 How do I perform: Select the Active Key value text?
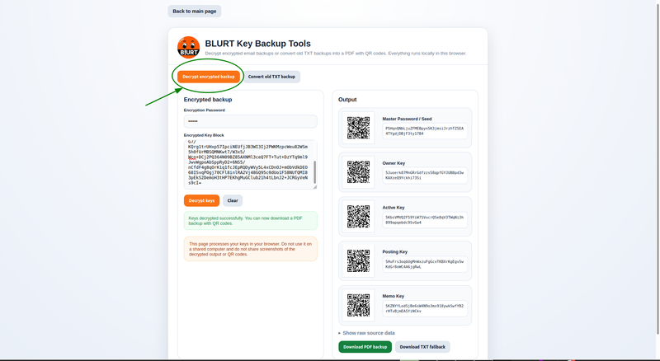tap(425, 219)
